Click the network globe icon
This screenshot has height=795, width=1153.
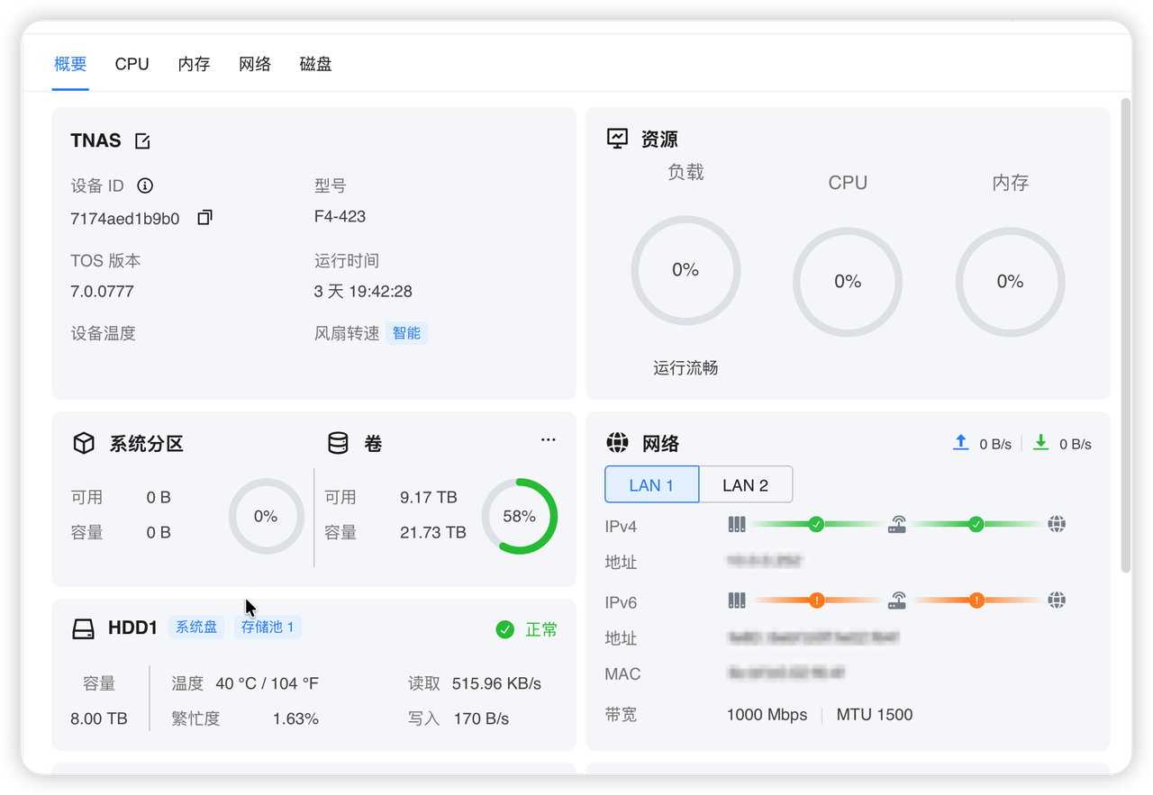pyautogui.click(x=617, y=443)
